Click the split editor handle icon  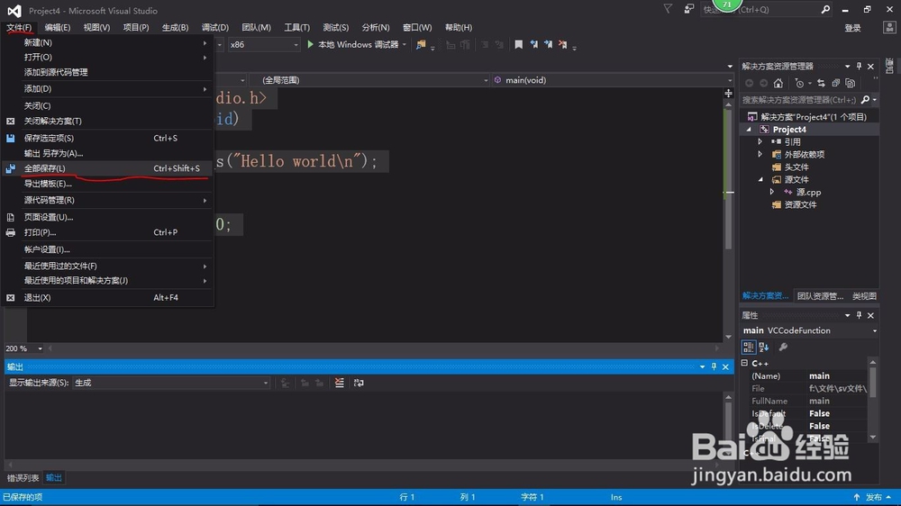coord(729,93)
